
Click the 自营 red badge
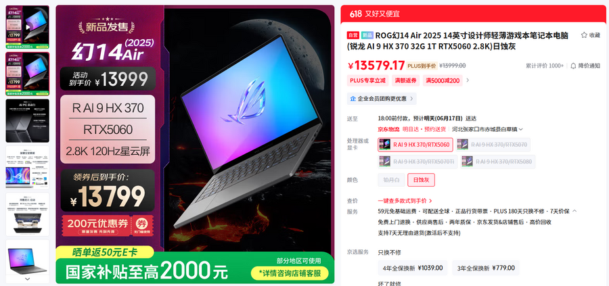(353, 35)
